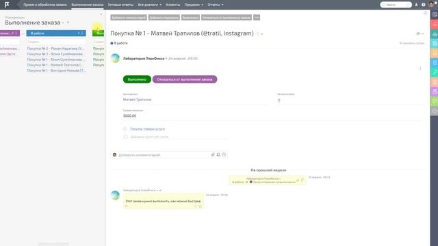This screenshot has width=438, height=246.
Task: Open the blue document sidebar icon
Action: (435, 63)
